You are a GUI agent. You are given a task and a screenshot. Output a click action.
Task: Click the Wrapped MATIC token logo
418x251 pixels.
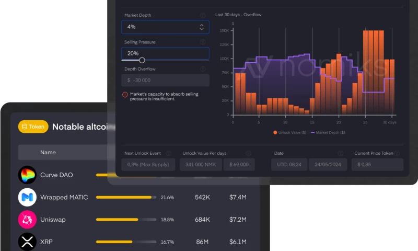[27, 197]
